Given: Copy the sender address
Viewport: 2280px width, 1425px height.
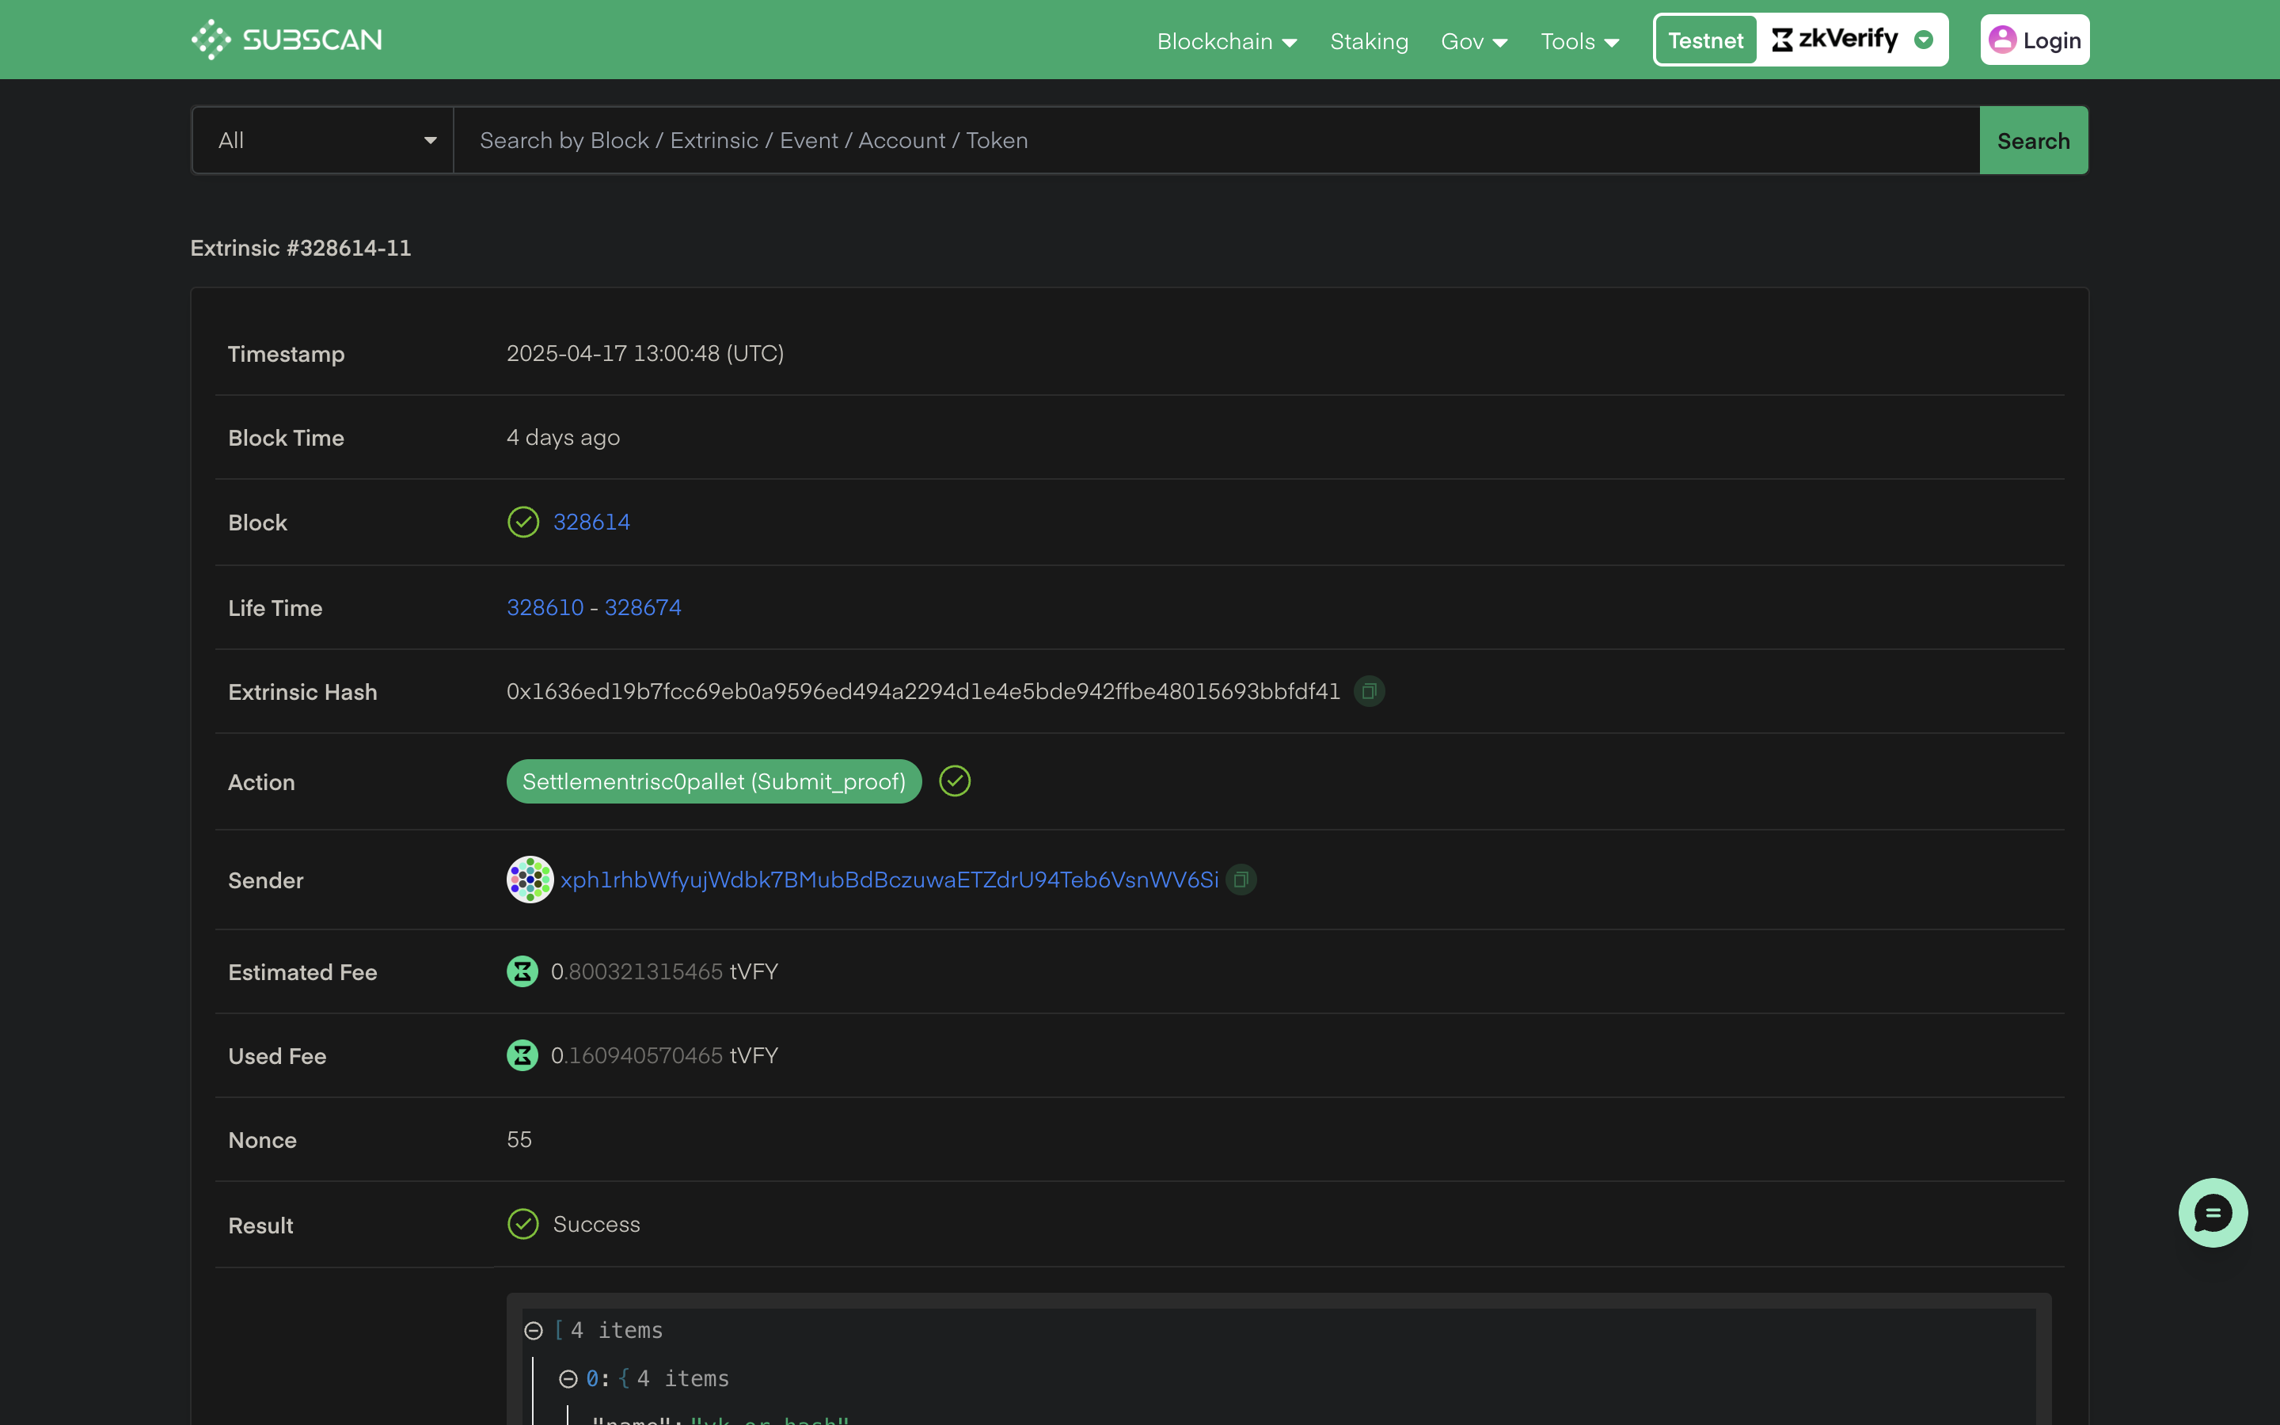Looking at the screenshot, I should 1241,880.
